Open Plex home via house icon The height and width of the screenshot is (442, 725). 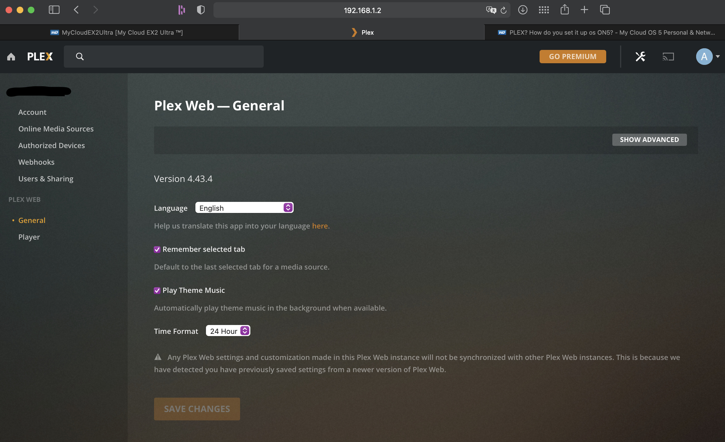click(11, 56)
